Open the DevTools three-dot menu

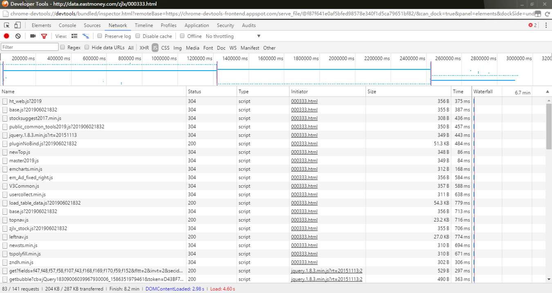546,25
